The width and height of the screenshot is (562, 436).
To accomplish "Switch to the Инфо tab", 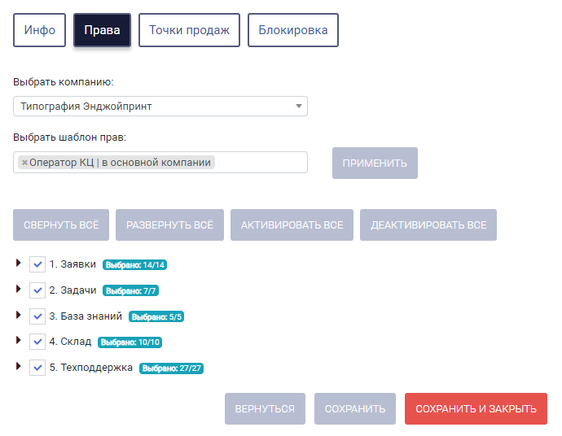I will (39, 30).
